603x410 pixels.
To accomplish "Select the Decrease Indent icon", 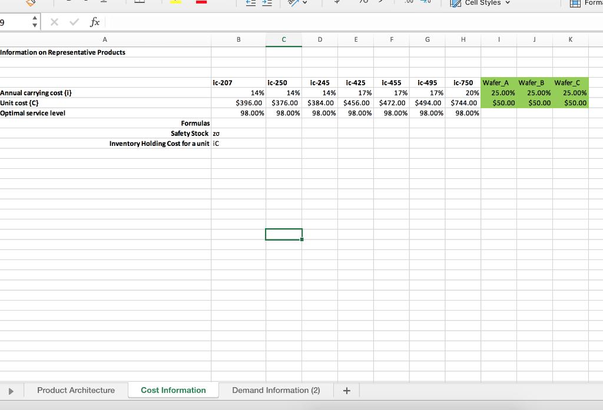I will [252, 2].
